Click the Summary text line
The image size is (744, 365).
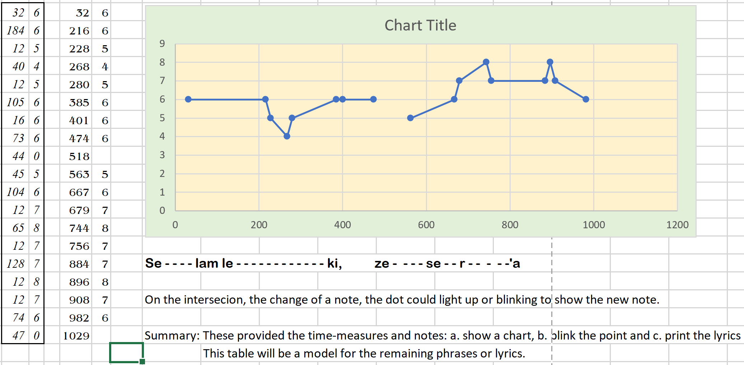point(442,336)
